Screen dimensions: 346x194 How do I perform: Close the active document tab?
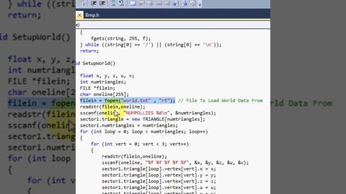coord(79,15)
